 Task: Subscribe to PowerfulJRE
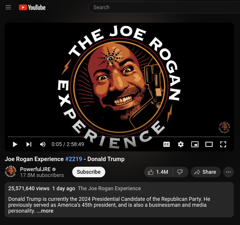(89, 172)
